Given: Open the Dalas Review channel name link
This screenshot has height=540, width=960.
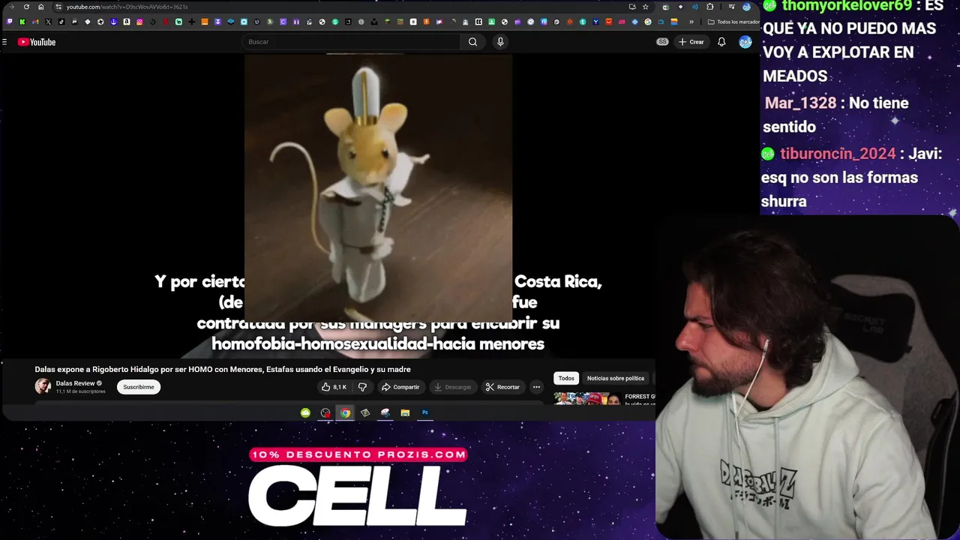Looking at the screenshot, I should 75,383.
